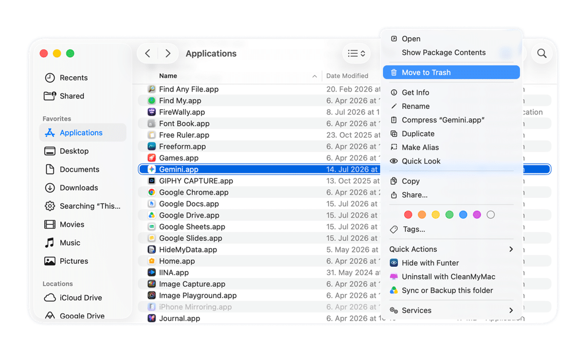
Task: Go forward with the right chevron button
Action: (x=168, y=53)
